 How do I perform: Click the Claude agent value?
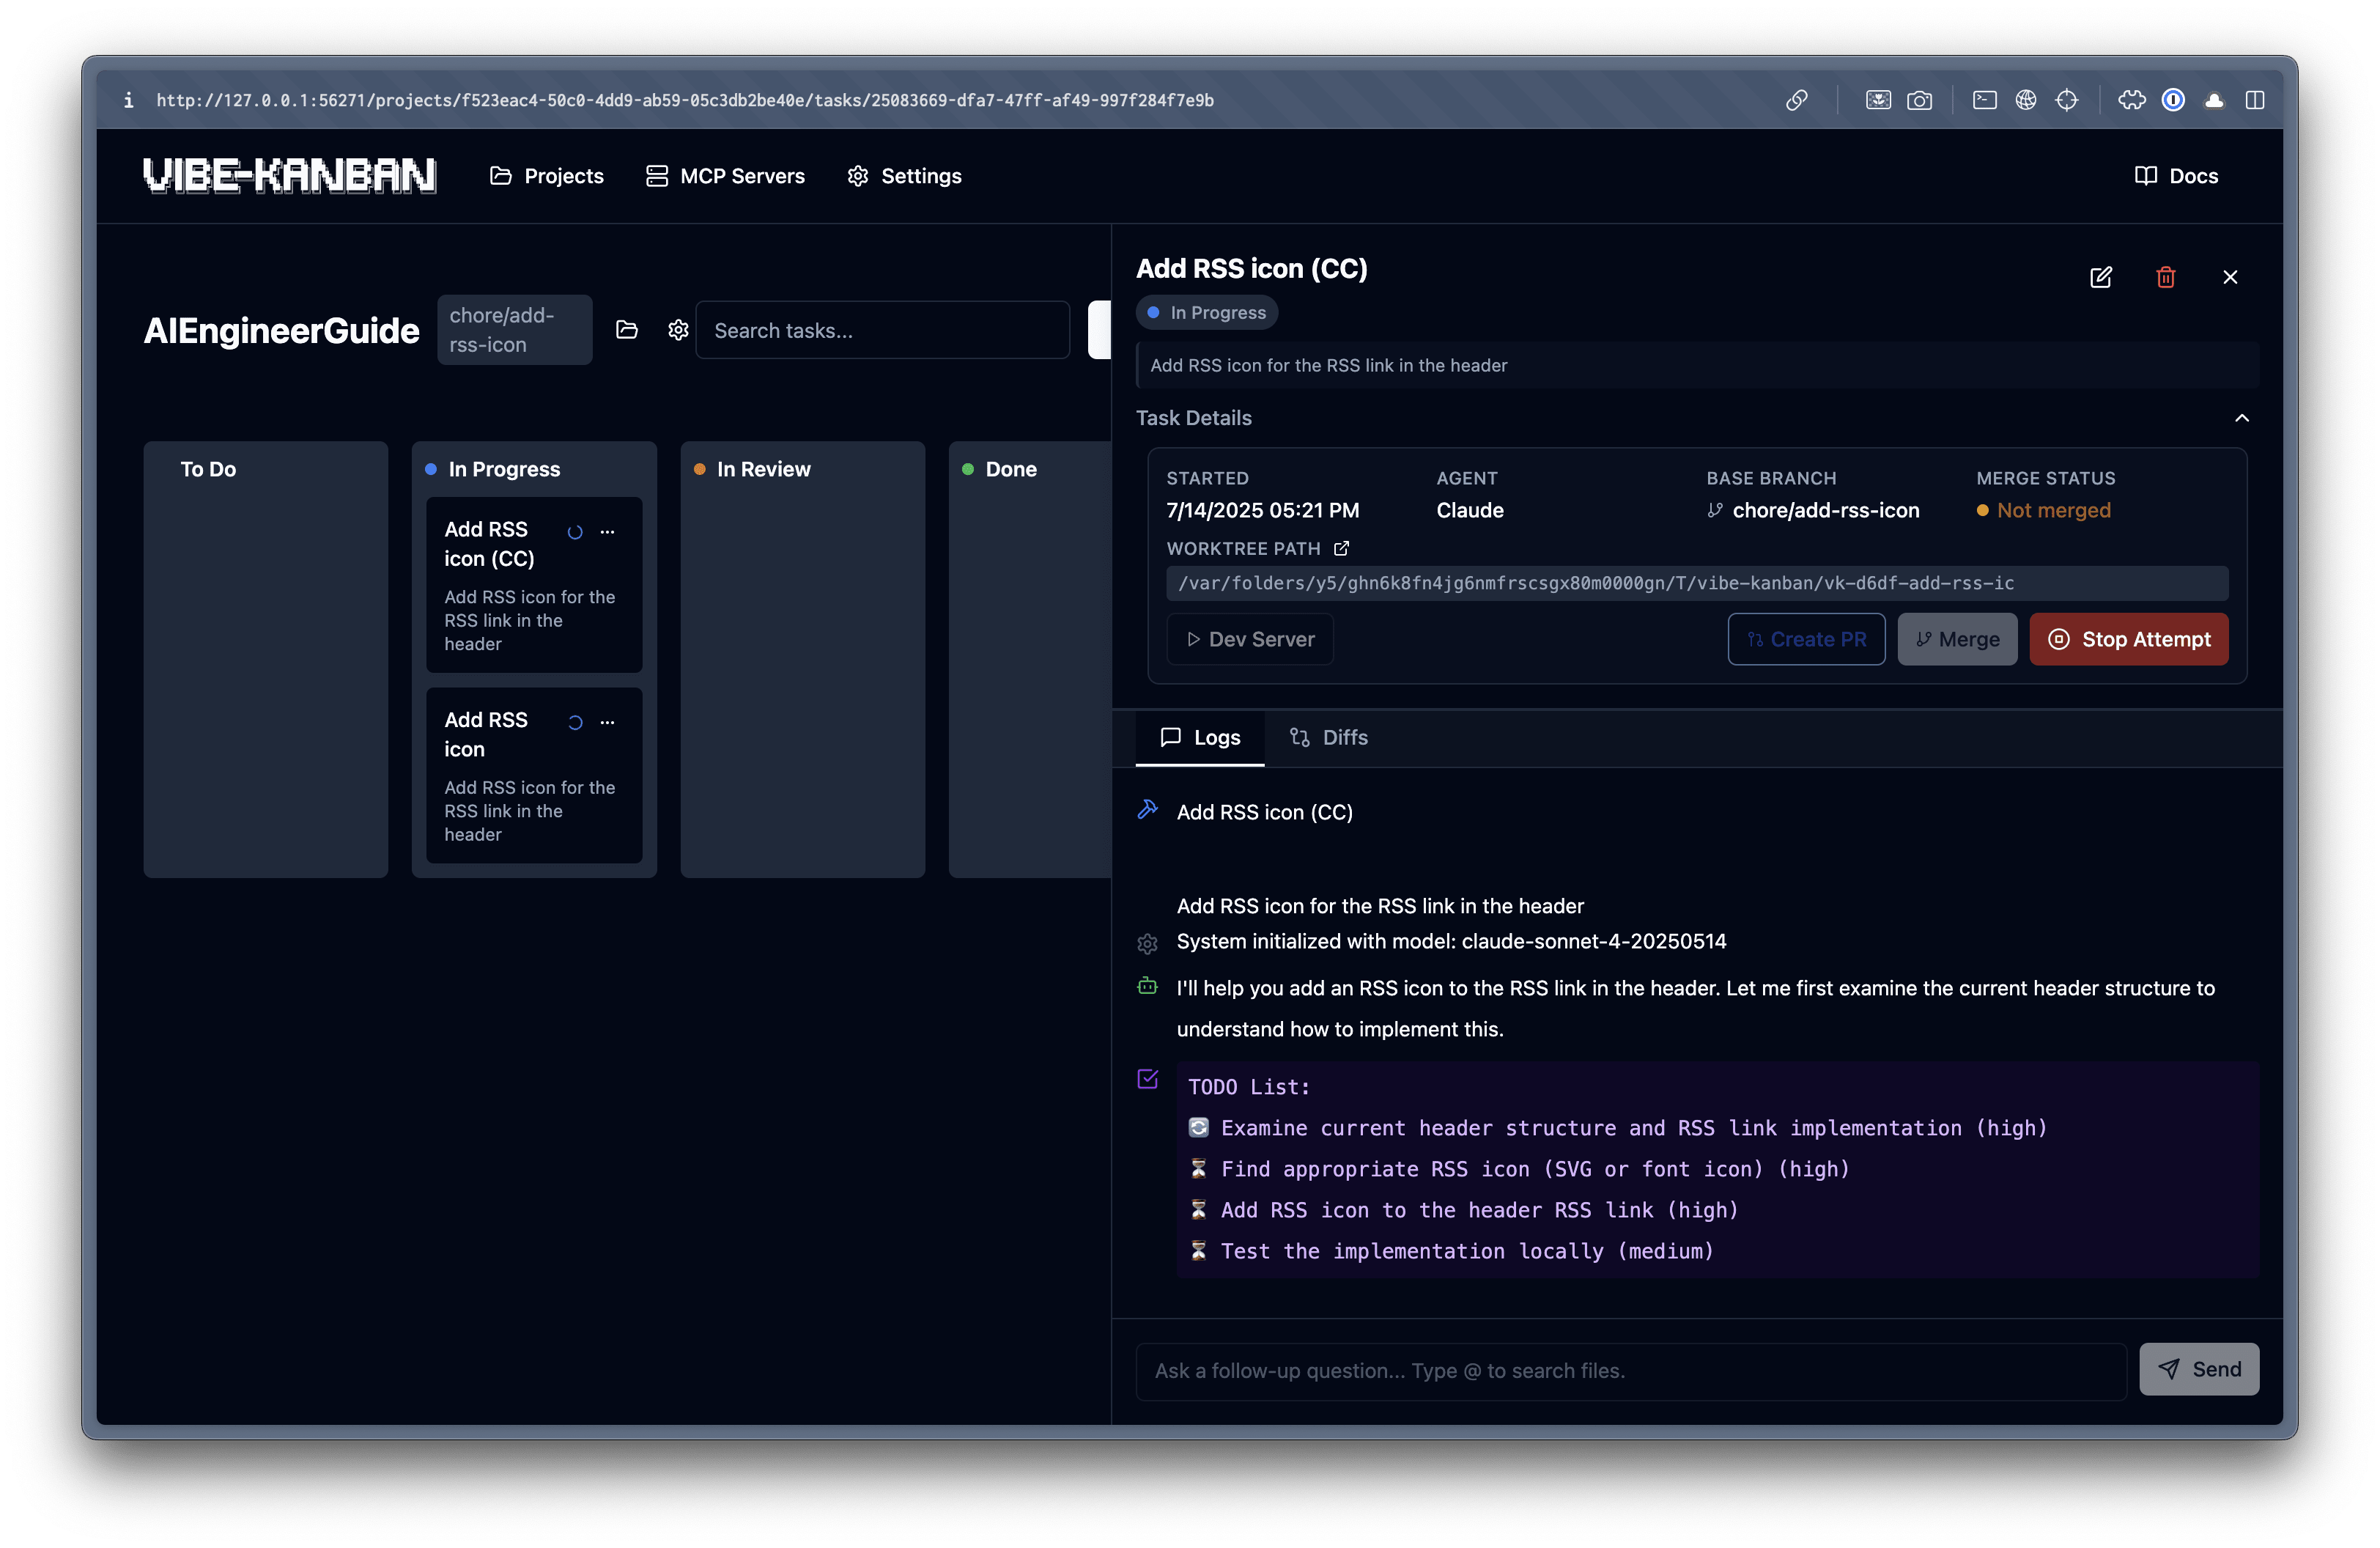click(1469, 510)
